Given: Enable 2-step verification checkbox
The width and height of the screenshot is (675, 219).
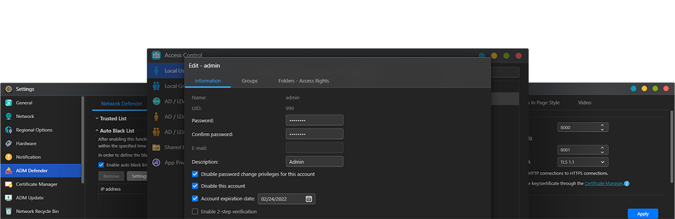Looking at the screenshot, I should coord(195,212).
